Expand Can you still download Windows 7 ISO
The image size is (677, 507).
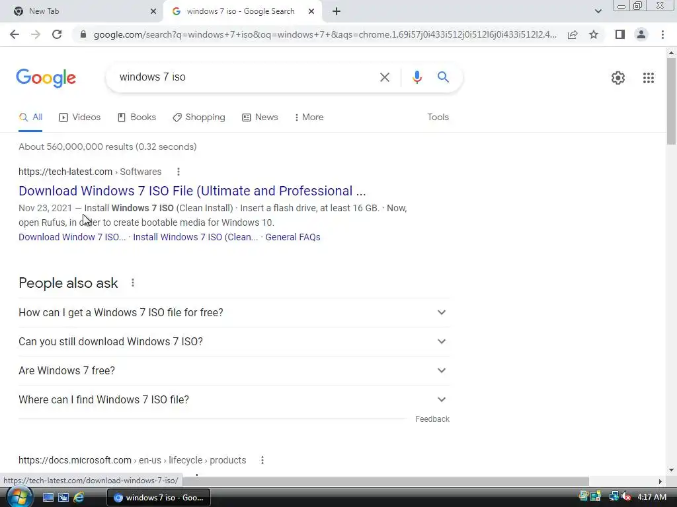tap(233, 341)
